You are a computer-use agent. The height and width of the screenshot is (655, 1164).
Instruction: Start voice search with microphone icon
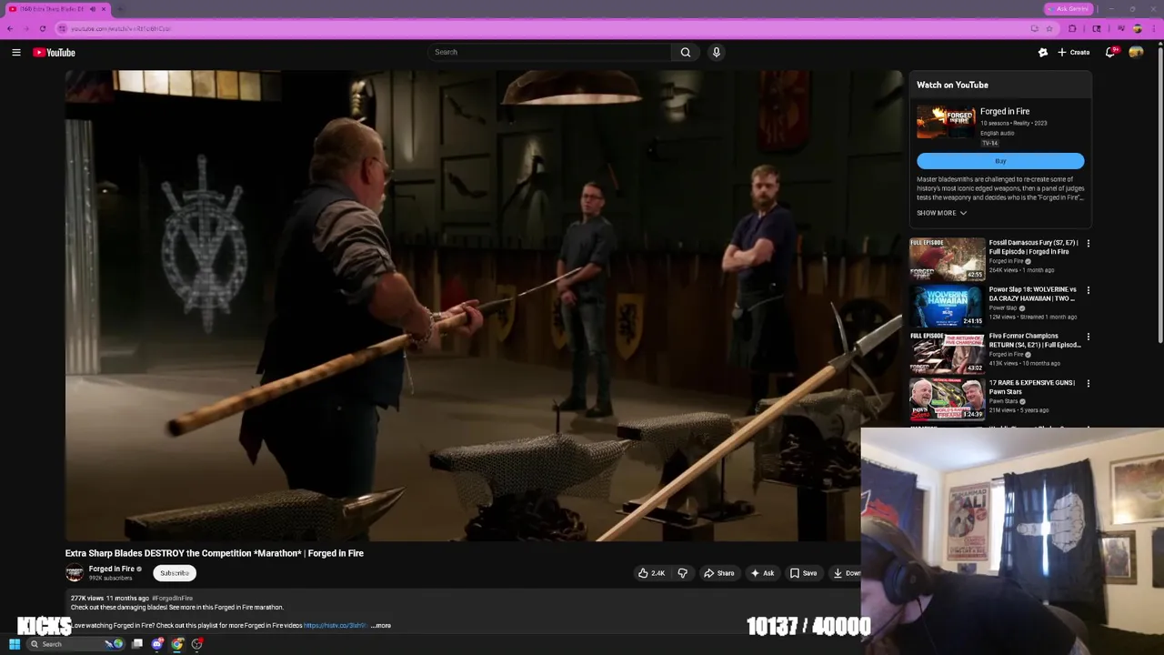pos(717,53)
